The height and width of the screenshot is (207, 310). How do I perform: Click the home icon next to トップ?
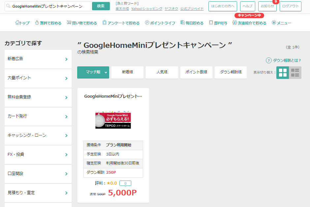pyautogui.click(x=17, y=23)
